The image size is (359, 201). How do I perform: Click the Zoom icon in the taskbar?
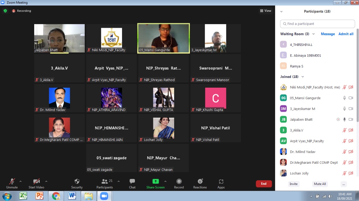(104, 196)
